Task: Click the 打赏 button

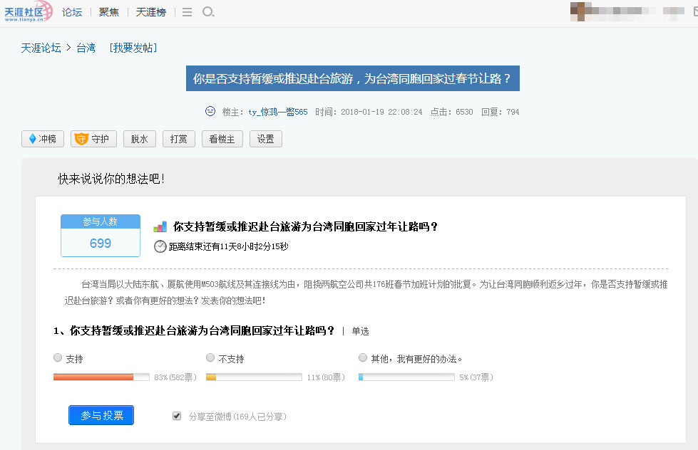Action: click(178, 139)
